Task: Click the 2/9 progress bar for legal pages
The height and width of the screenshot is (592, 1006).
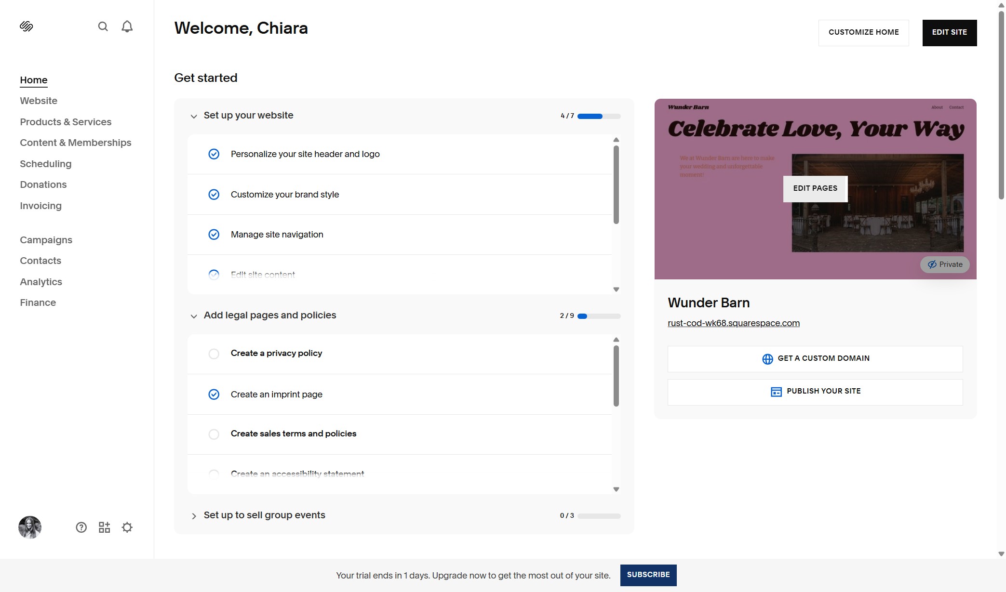Action: 599,316
